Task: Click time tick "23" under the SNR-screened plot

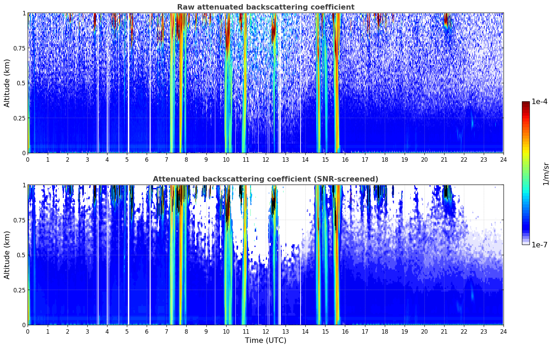Action: pyautogui.click(x=484, y=331)
